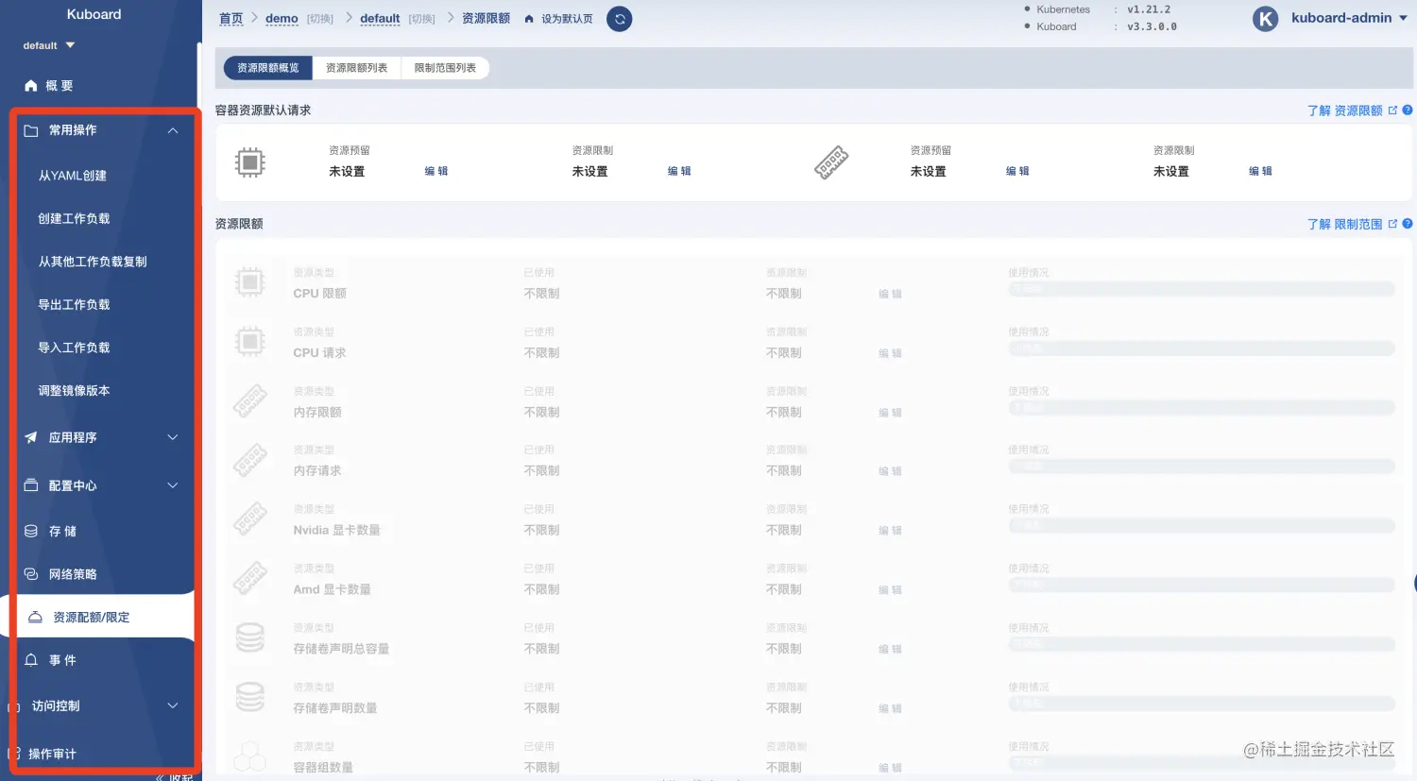Viewport: 1417px width, 781px height.
Task: Click the home icon in 设为默认页
Action: (x=529, y=19)
